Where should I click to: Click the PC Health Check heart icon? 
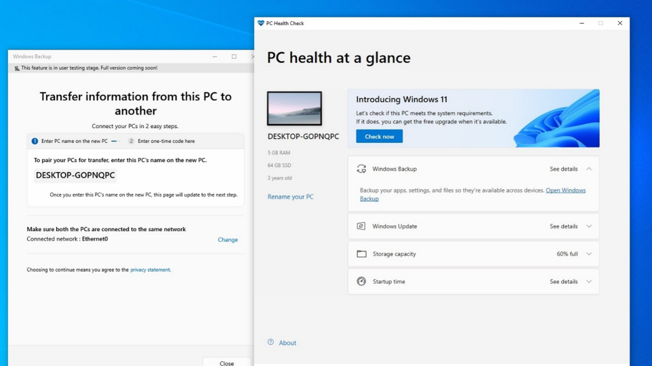261,23
